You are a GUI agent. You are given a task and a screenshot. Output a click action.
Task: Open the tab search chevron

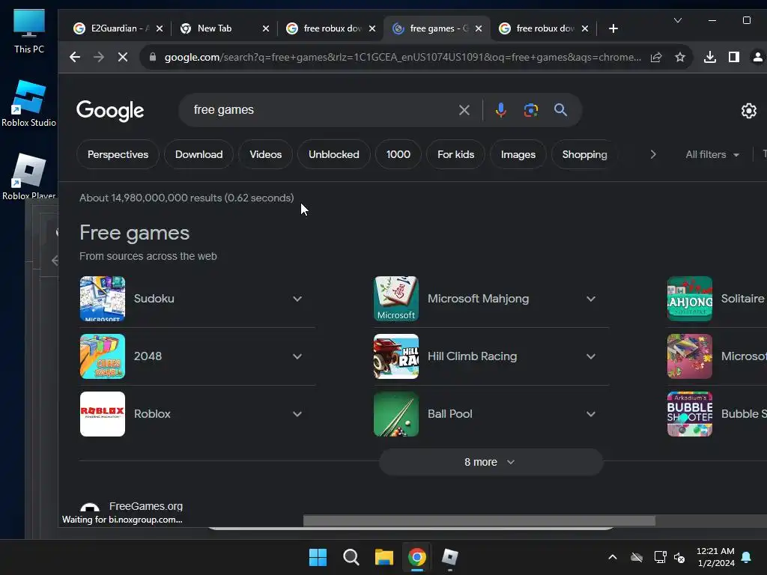click(677, 20)
